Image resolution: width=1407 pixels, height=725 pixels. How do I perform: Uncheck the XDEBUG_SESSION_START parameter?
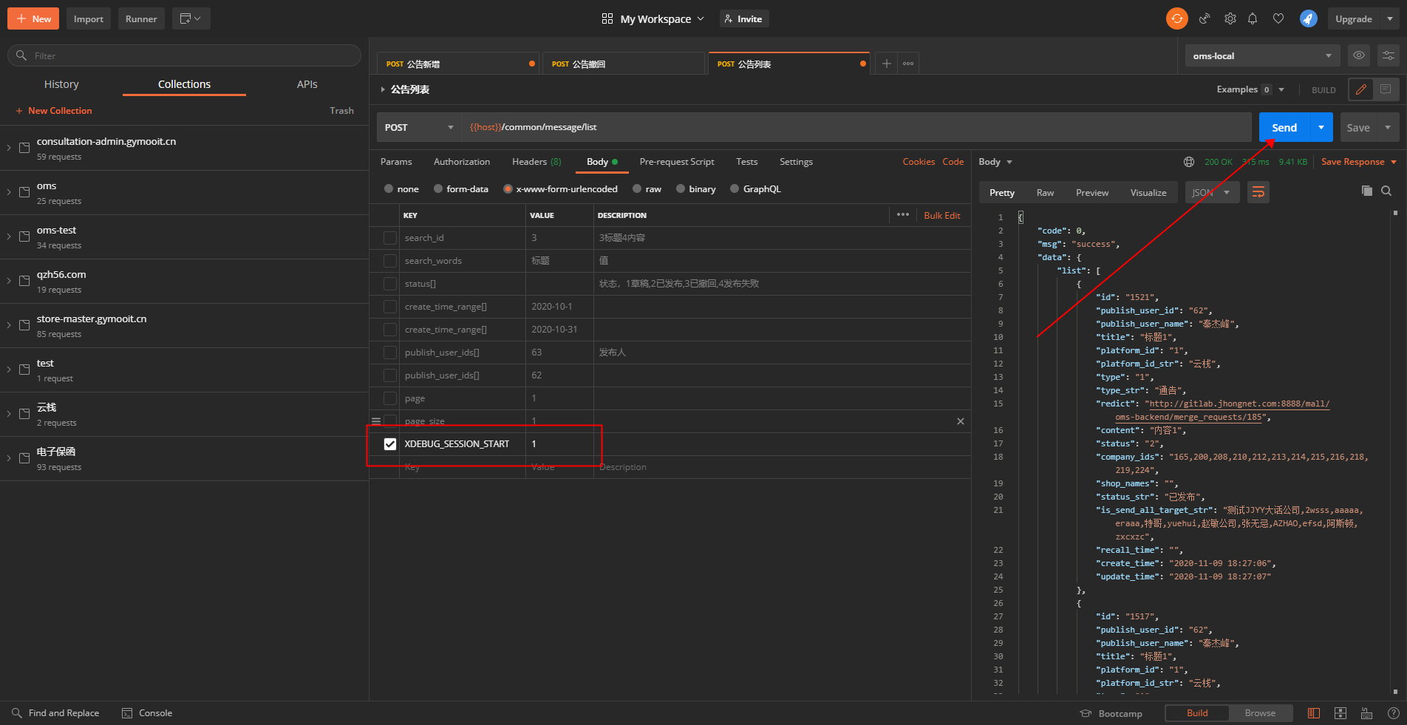pos(389,444)
